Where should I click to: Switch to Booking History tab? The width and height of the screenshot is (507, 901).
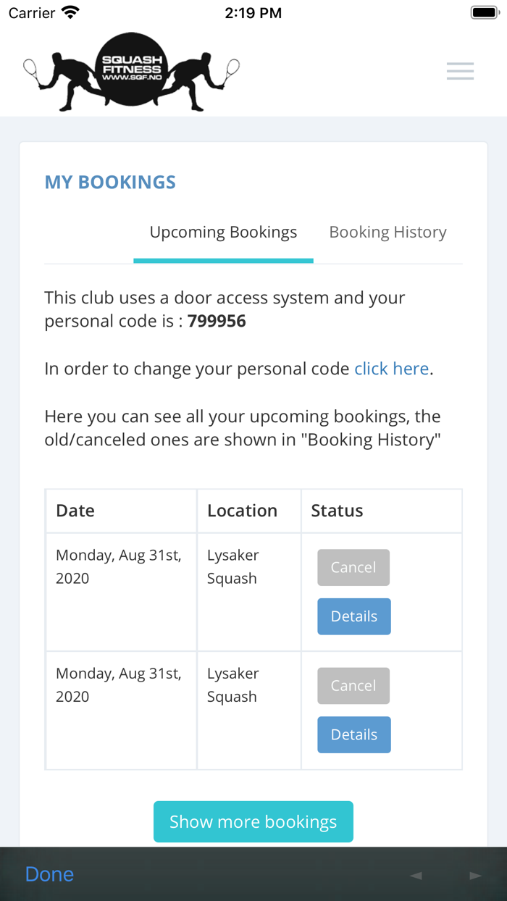(x=387, y=232)
